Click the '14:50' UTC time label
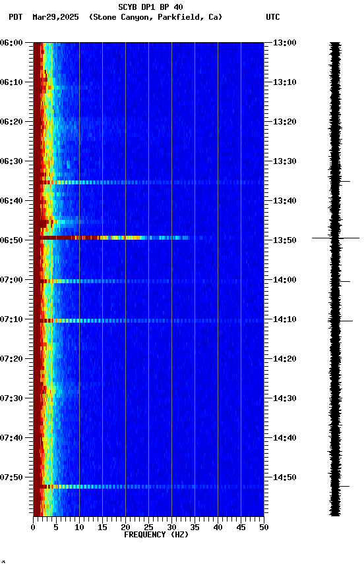The height and width of the screenshot is (569, 364). coord(285,477)
